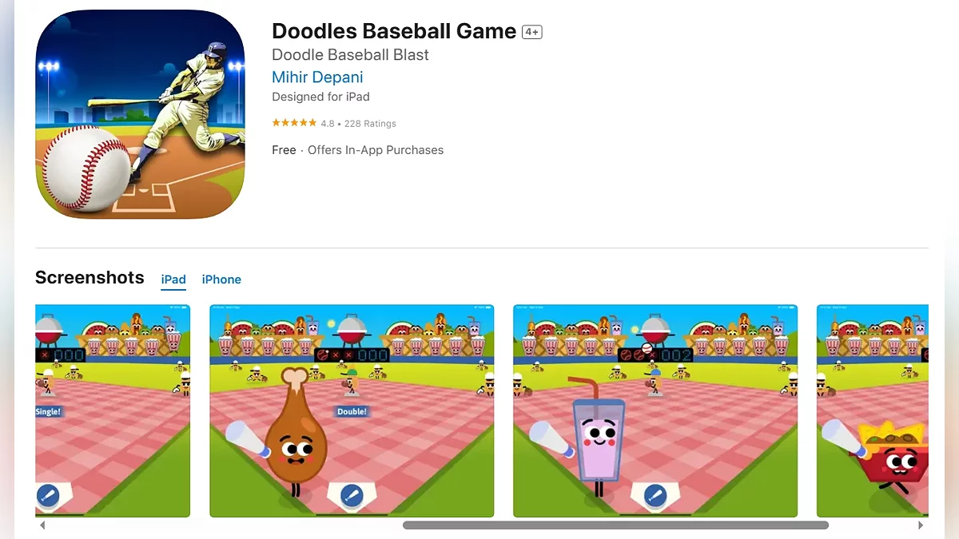The image size is (959, 539).
Task: Switch to the iPad screenshots tab
Action: coord(173,280)
